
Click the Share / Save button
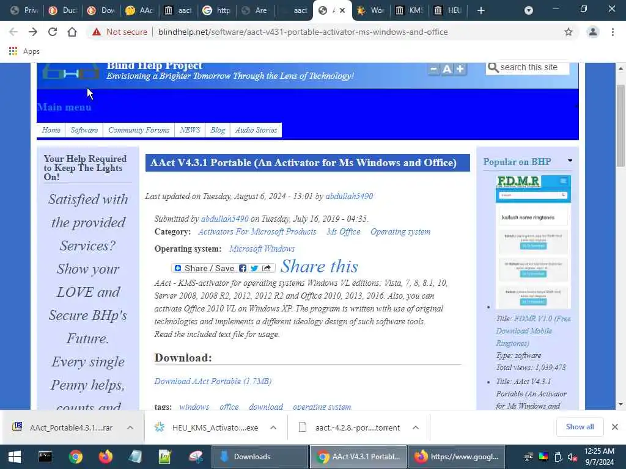[223, 269]
